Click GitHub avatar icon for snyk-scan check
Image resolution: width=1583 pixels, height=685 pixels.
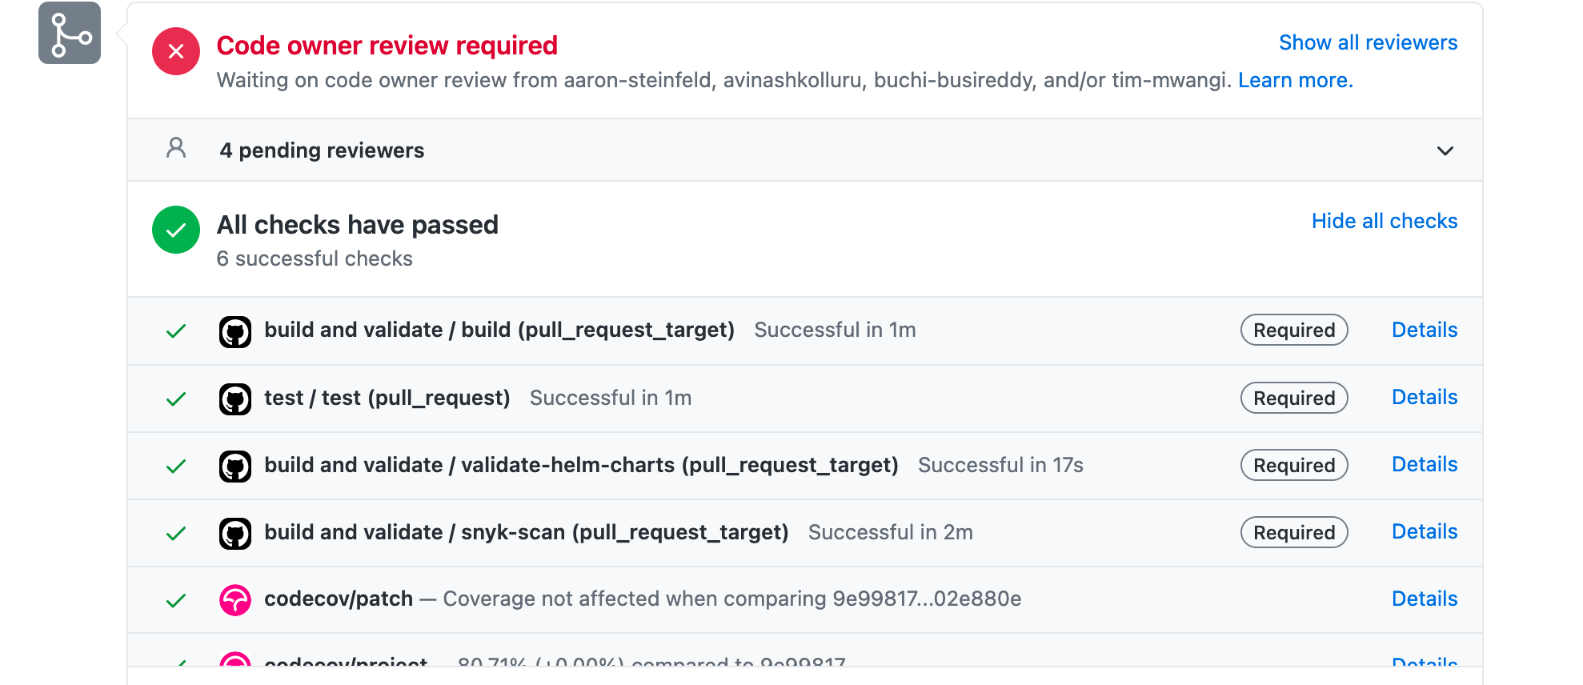(x=235, y=533)
